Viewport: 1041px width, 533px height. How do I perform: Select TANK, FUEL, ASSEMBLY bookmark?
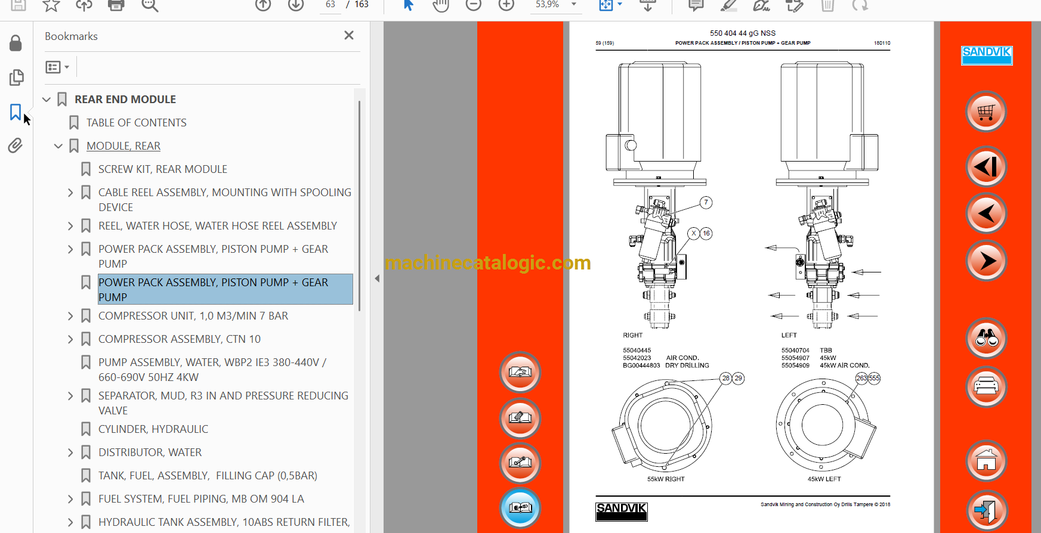[208, 476]
